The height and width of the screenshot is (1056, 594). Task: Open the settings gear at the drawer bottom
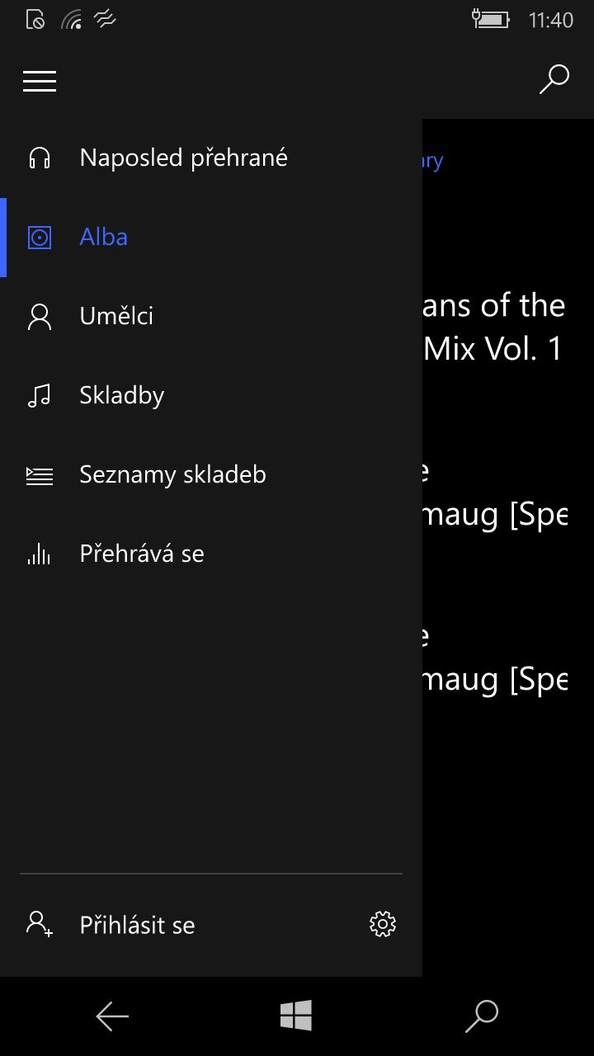point(383,925)
